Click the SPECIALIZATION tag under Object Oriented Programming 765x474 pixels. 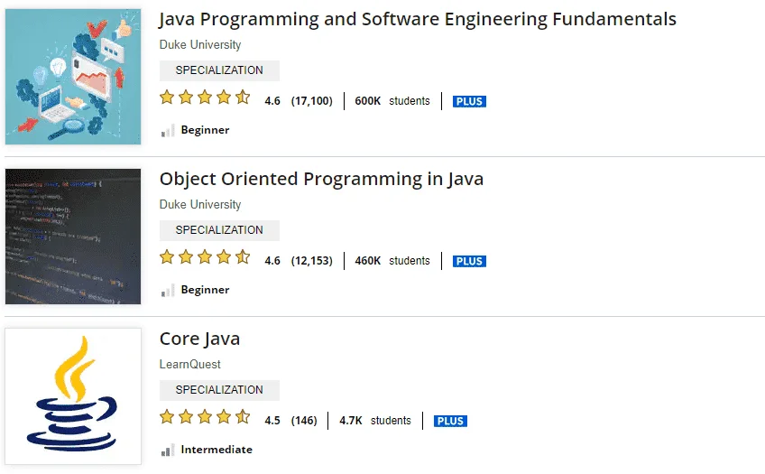pos(219,230)
